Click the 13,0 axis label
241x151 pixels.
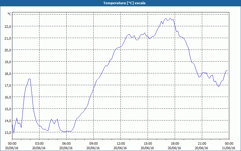pos(8,133)
